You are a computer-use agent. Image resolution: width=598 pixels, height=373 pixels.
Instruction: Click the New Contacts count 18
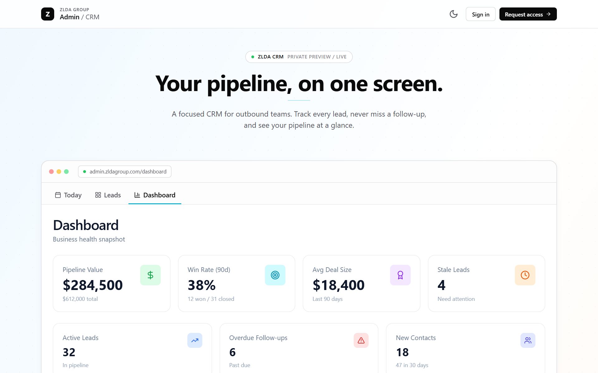click(x=402, y=352)
